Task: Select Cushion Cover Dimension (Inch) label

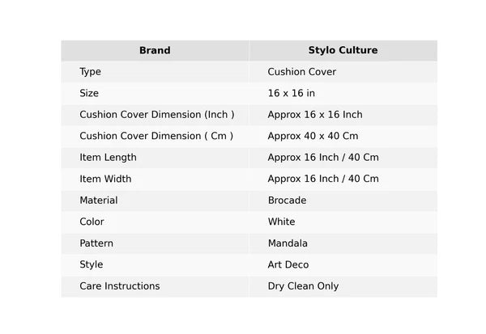Action: pyautogui.click(x=156, y=115)
